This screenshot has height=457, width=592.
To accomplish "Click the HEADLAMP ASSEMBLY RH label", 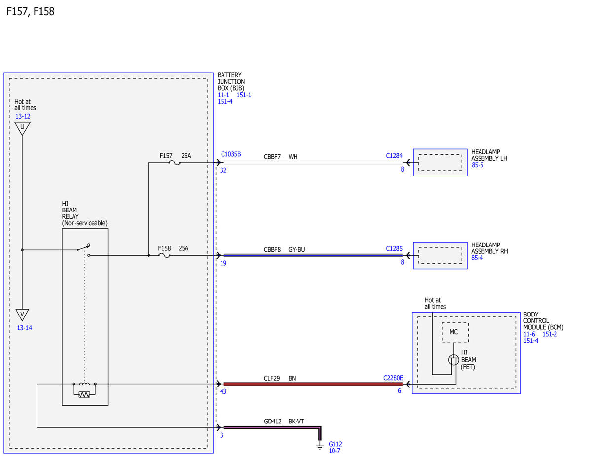I will pyautogui.click(x=489, y=248).
